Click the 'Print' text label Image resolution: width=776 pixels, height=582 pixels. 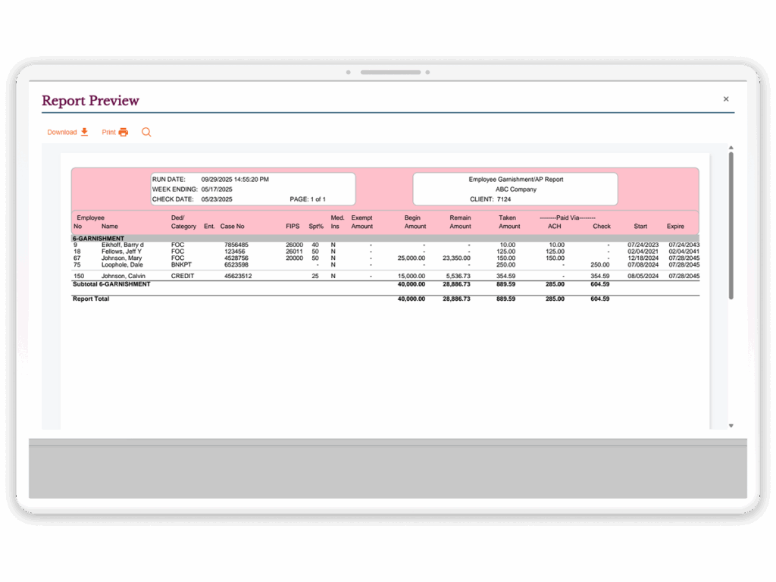point(108,132)
